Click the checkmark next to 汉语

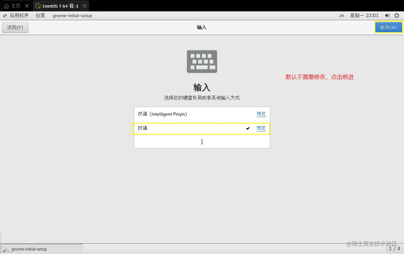tap(248, 128)
